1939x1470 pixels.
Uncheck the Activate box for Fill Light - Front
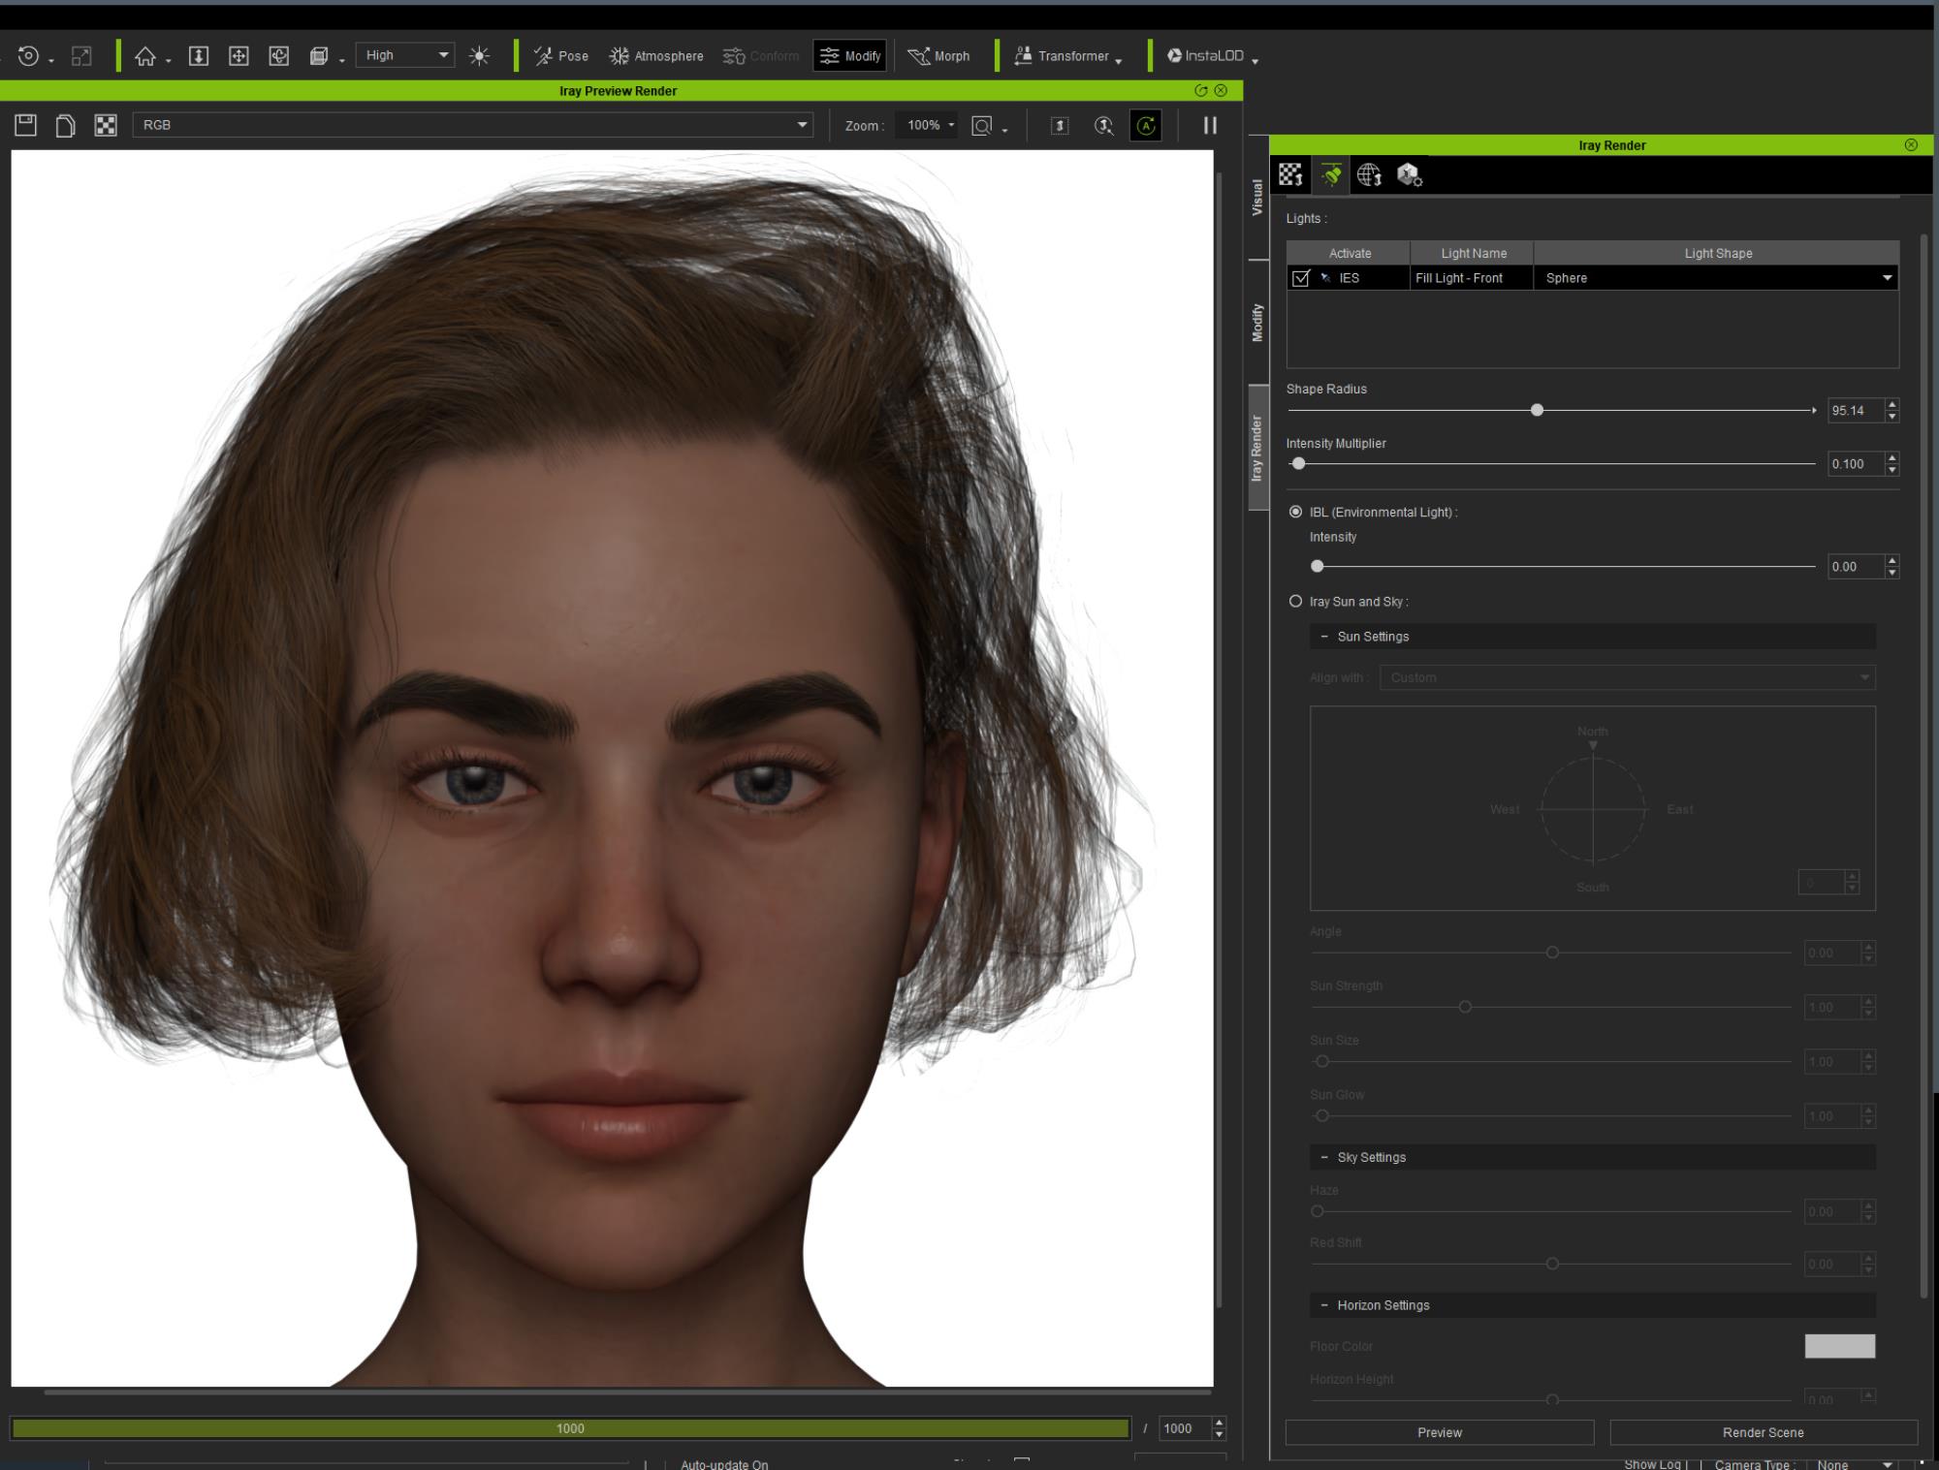pyautogui.click(x=1301, y=278)
